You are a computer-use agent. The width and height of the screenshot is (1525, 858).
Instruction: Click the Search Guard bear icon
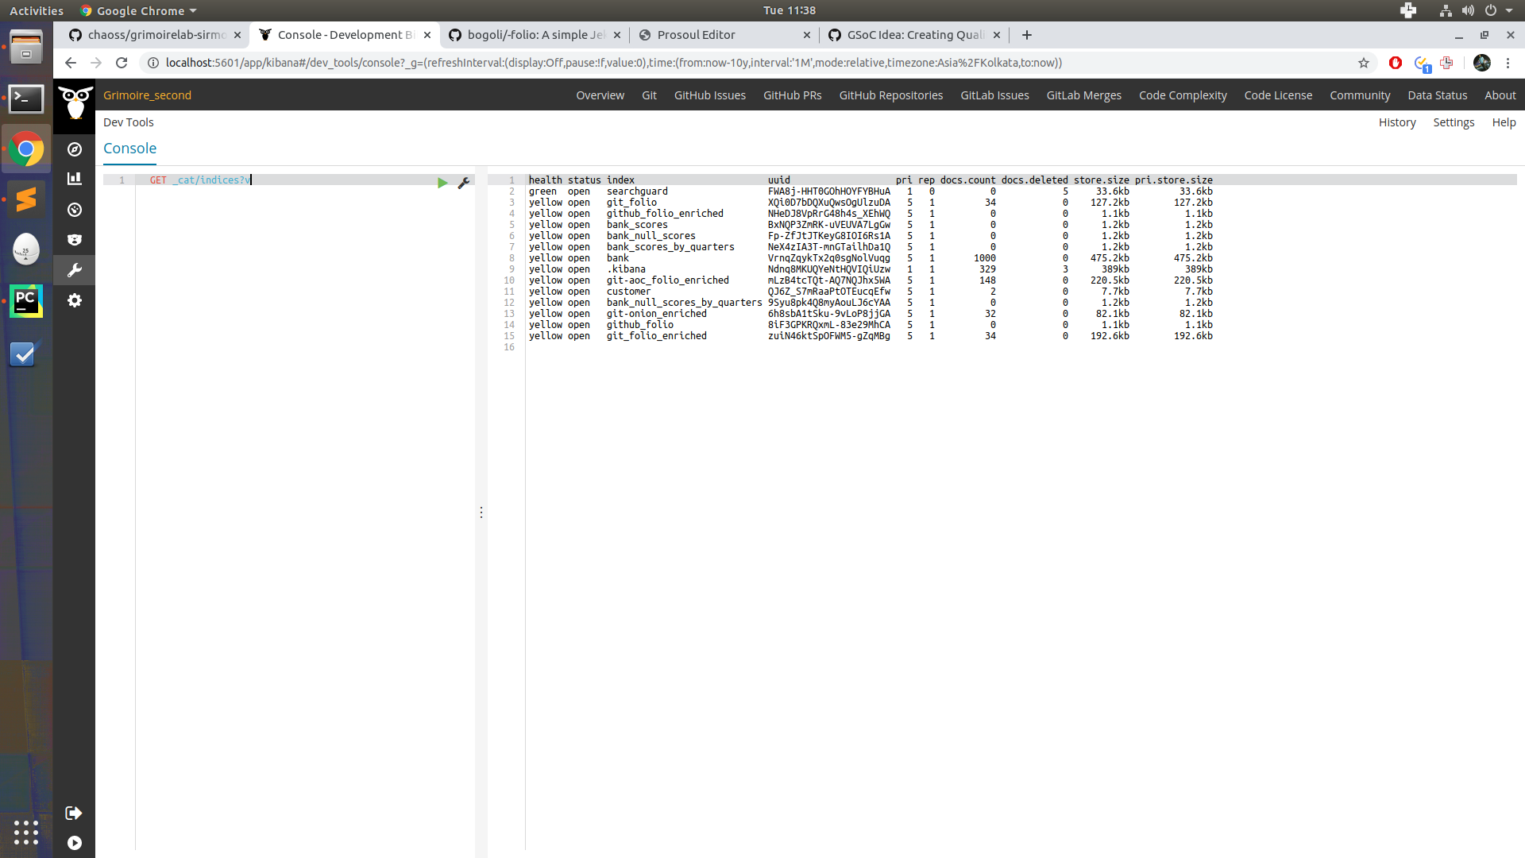74,239
